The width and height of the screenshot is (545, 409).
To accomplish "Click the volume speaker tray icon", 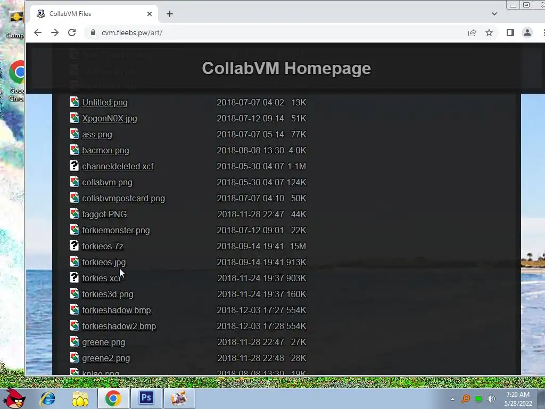I will [491, 399].
